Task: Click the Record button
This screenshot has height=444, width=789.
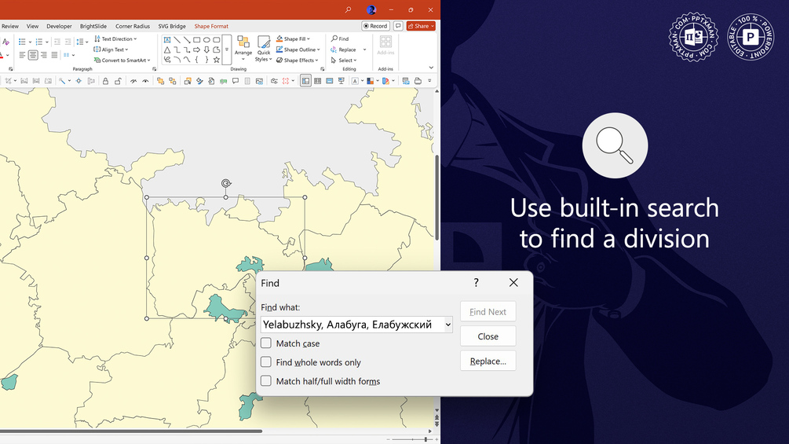Action: pos(375,26)
